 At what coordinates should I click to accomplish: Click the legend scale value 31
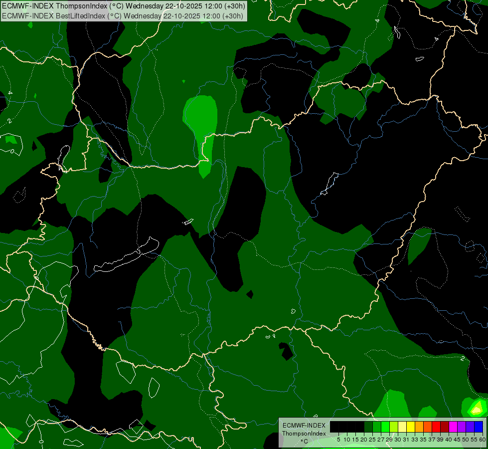[x=406, y=440]
